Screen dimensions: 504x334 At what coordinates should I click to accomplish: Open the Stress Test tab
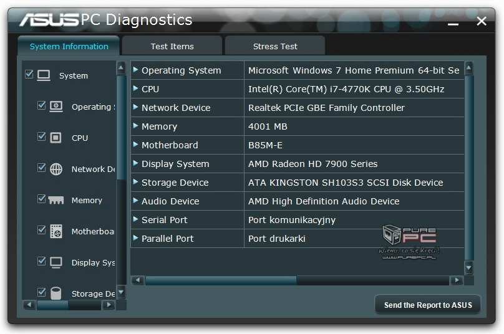tap(275, 46)
